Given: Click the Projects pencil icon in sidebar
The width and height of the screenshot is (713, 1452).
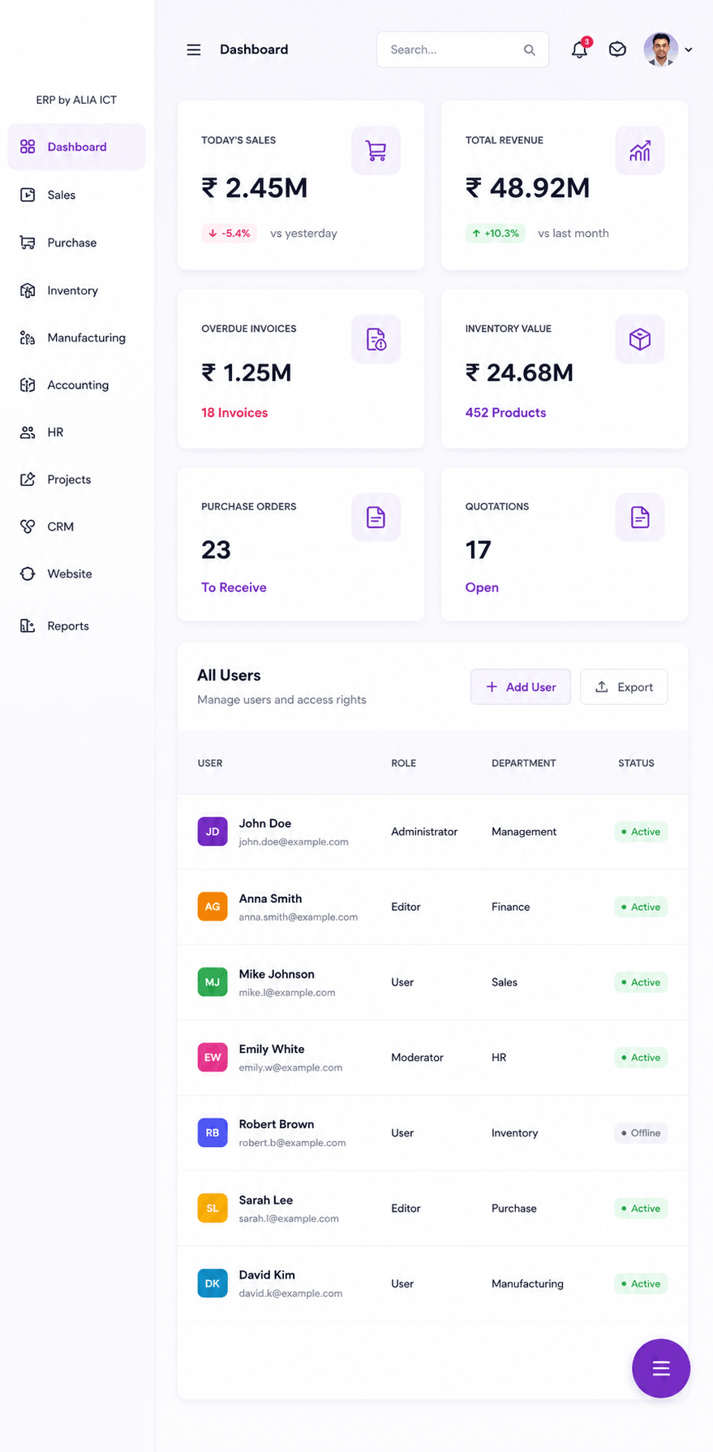Looking at the screenshot, I should [28, 479].
